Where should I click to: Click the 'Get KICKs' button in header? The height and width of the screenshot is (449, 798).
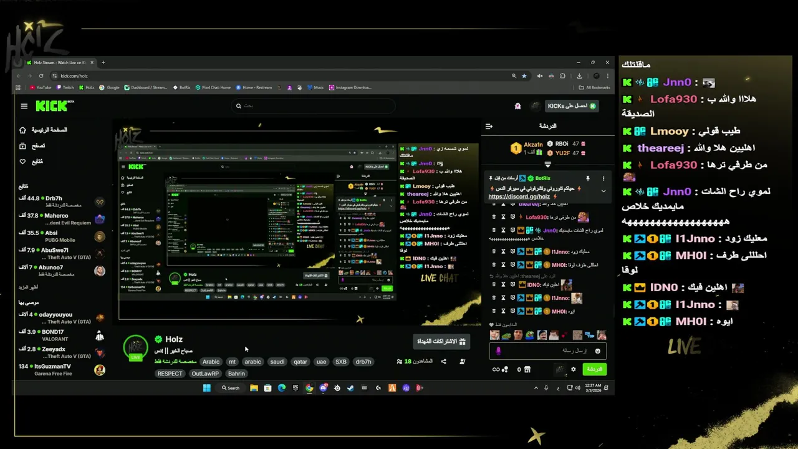(572, 106)
